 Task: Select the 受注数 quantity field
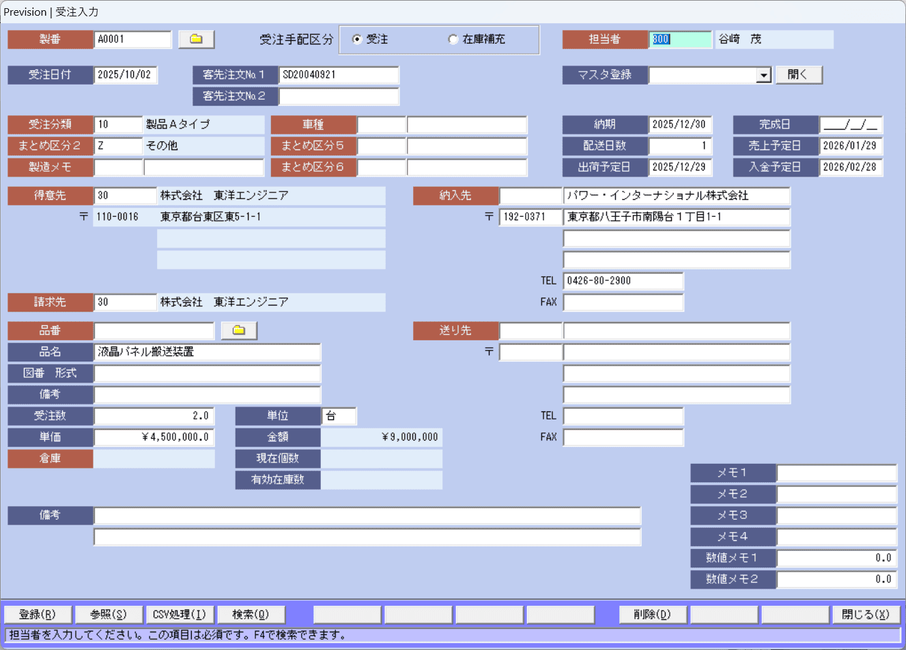[x=154, y=416]
